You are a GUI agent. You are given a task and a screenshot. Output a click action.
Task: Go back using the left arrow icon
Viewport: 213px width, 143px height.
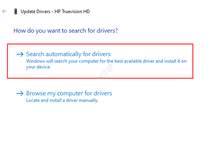(4, 11)
